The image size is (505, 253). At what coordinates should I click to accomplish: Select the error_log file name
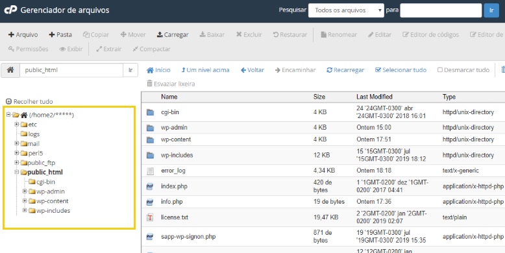173,171
